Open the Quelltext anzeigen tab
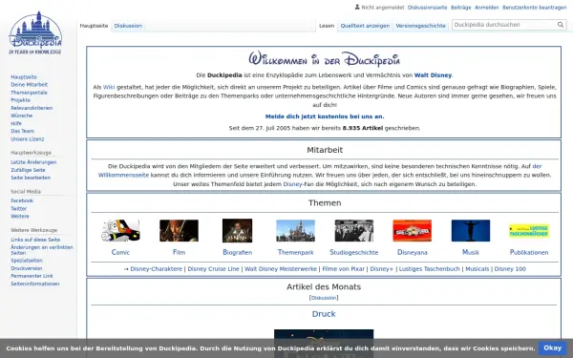Screen dimensions: 573x358 pyautogui.click(x=365, y=26)
